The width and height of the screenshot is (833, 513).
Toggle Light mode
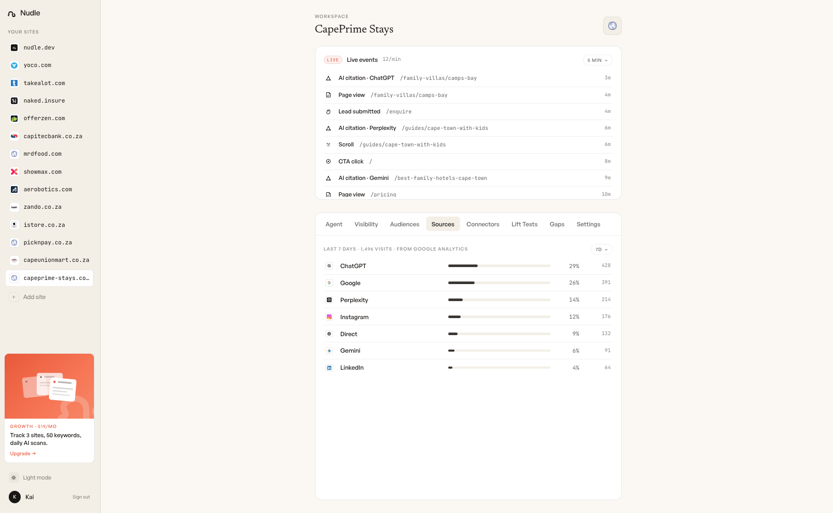coord(30,478)
